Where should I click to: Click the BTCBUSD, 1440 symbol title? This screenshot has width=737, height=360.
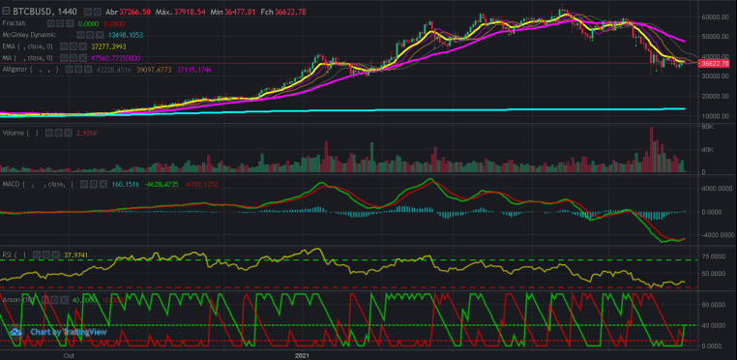[x=44, y=12]
